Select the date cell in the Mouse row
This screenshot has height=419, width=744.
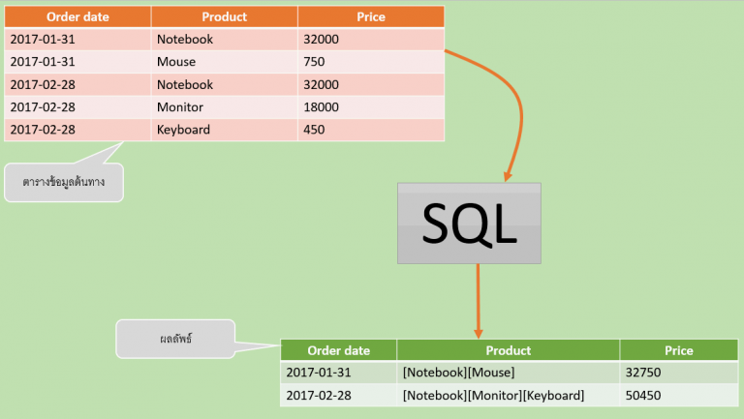click(77, 62)
